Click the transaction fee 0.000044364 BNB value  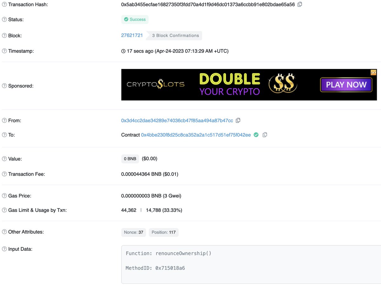(x=150, y=174)
